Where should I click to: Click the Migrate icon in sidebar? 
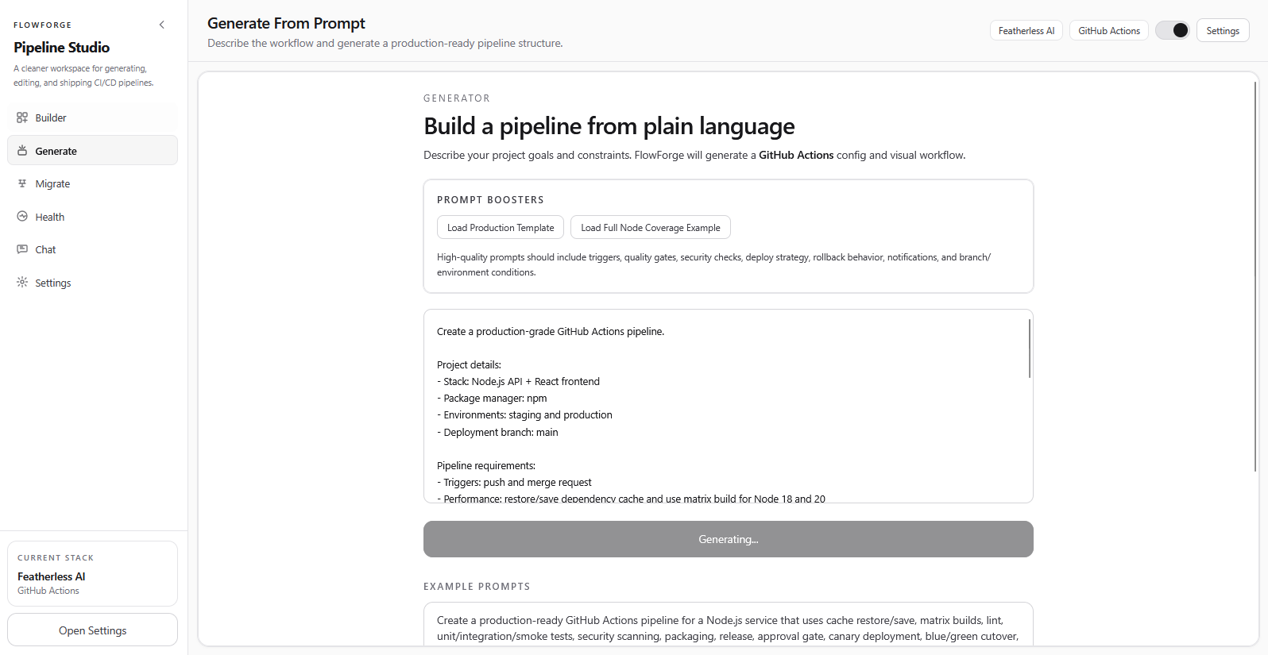[22, 183]
